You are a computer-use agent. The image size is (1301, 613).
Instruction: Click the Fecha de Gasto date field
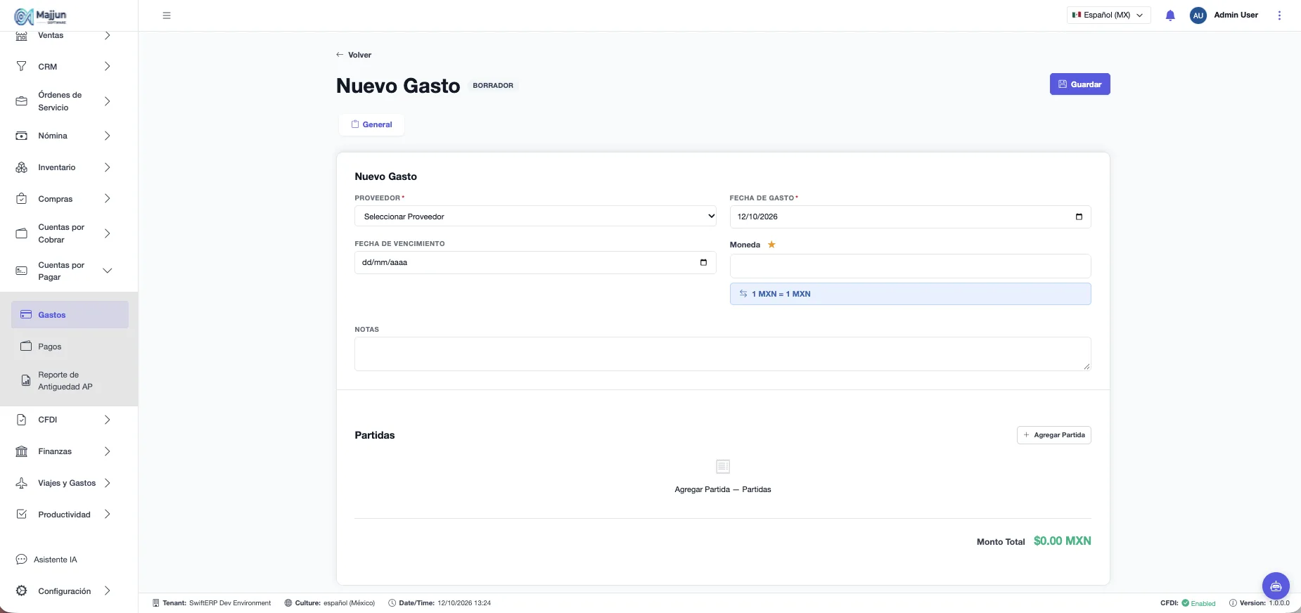coord(910,217)
